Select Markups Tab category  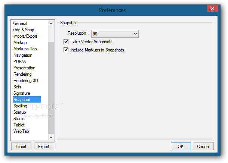pos(25,49)
